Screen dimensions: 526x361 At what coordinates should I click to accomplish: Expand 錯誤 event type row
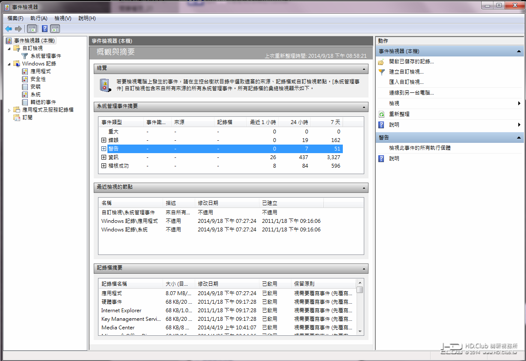click(104, 140)
